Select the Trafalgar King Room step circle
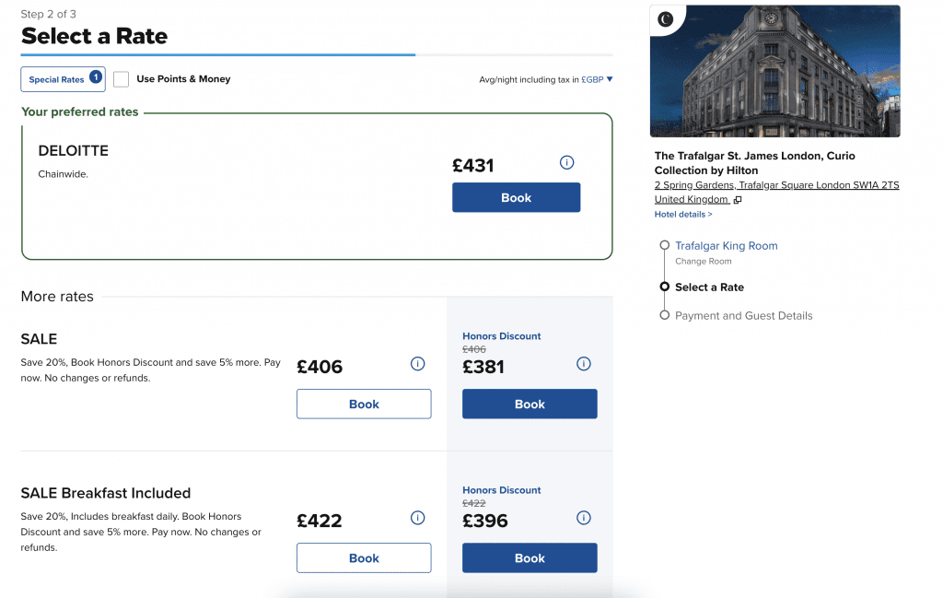 coord(665,245)
